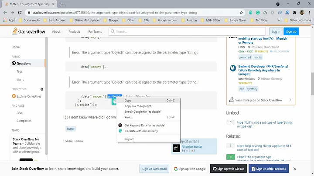Open the Online Marketplace bookmark folder

84,20
